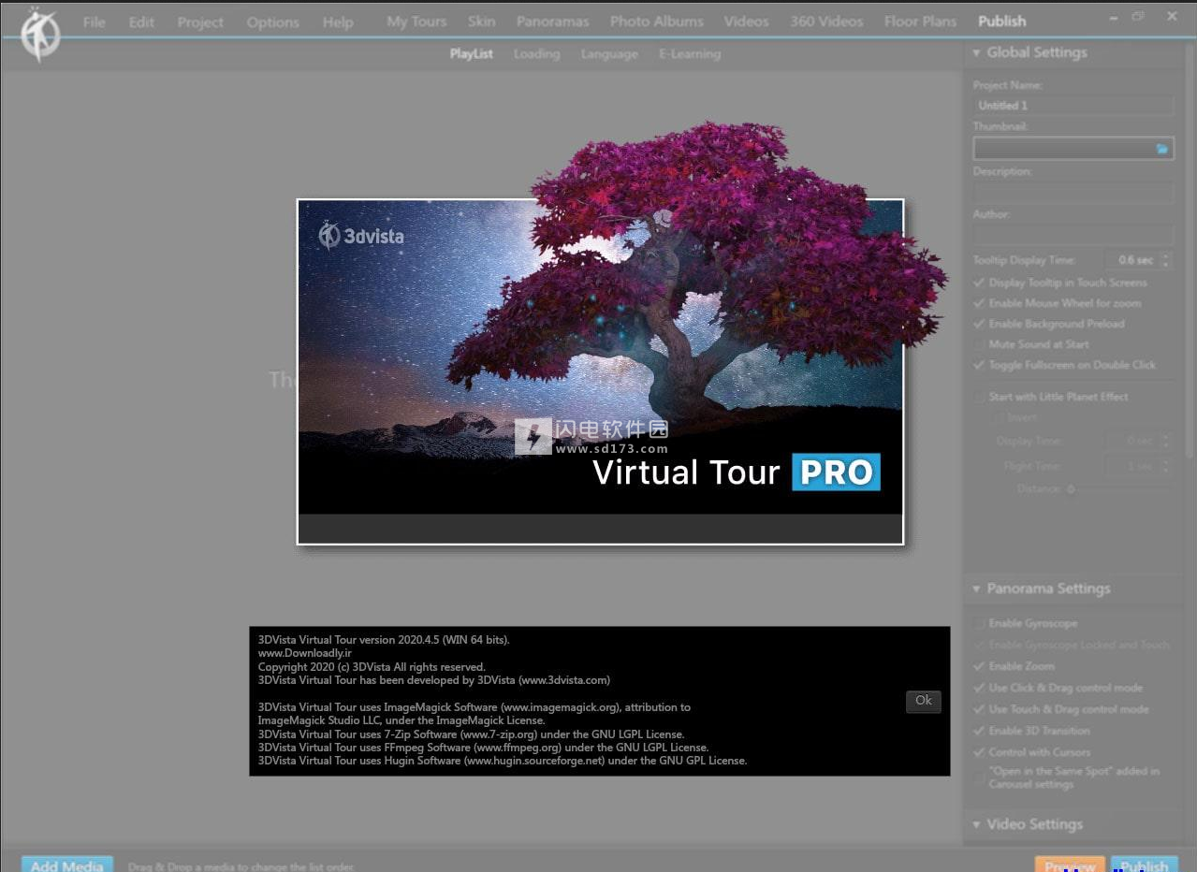Open the Project menu
Viewport: 1197px width, 872px height.
(200, 22)
